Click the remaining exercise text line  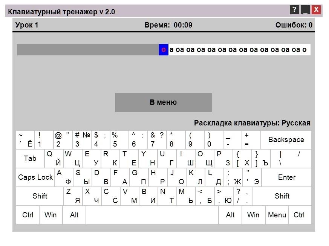(239, 50)
